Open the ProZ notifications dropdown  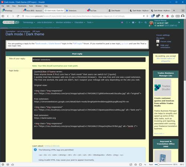[x=128, y=22]
